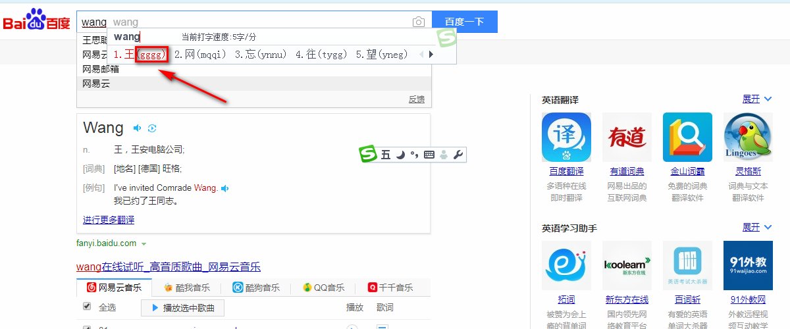Click the 歌词 column header
790x329 pixels.
tap(385, 307)
